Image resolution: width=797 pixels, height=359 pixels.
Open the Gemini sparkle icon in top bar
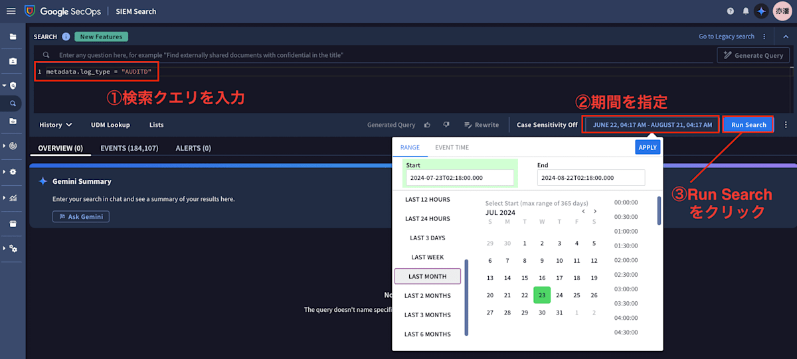[761, 11]
